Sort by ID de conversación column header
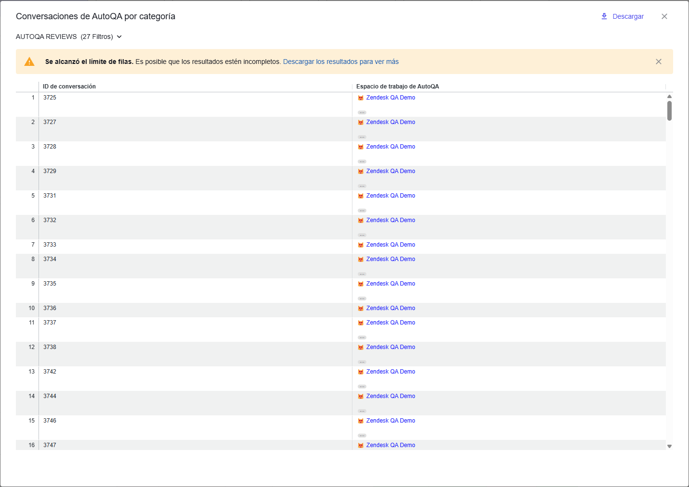Image resolution: width=689 pixels, height=487 pixels. (69, 87)
